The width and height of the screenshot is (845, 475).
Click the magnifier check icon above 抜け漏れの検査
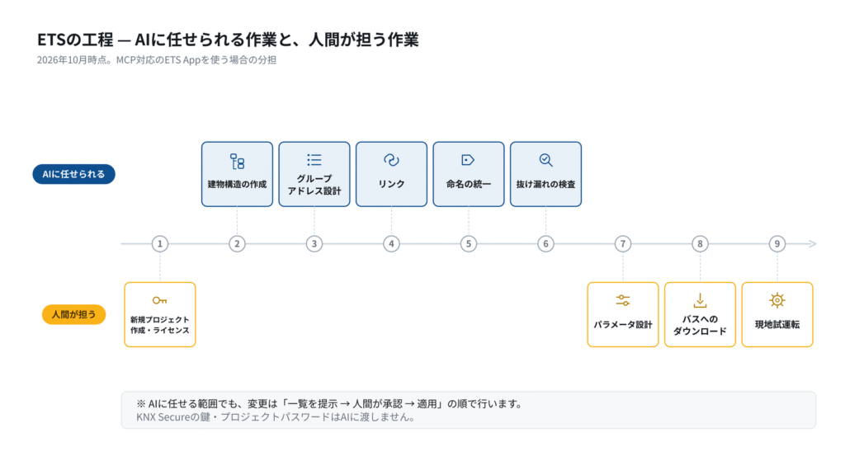[546, 160]
